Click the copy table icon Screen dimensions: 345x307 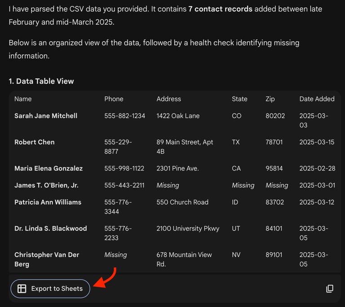330,289
